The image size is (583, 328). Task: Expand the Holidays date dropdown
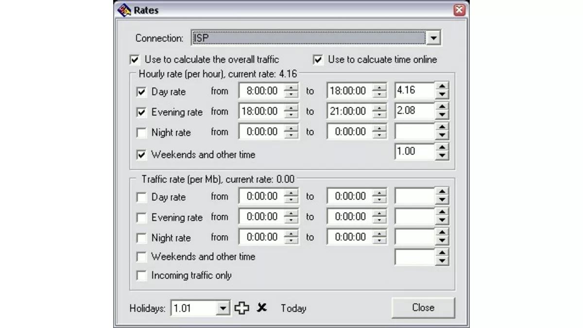point(223,308)
